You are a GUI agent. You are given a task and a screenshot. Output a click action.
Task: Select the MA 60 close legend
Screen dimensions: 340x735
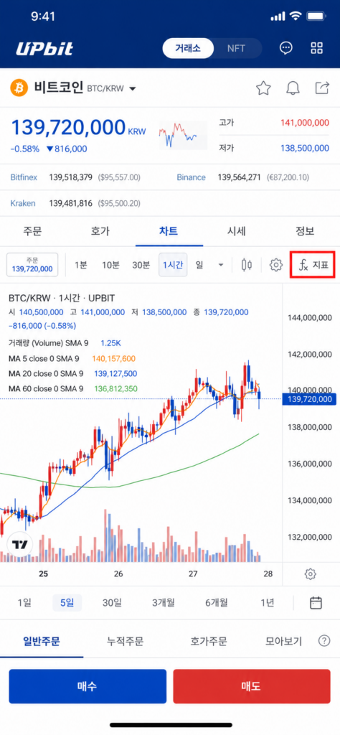click(47, 388)
